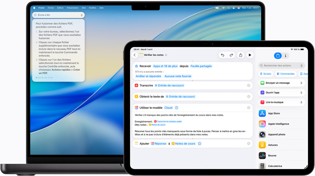This screenshot has width=315, height=176.
Task: Remove the Transcrire action with its X
Action: coord(248,85)
